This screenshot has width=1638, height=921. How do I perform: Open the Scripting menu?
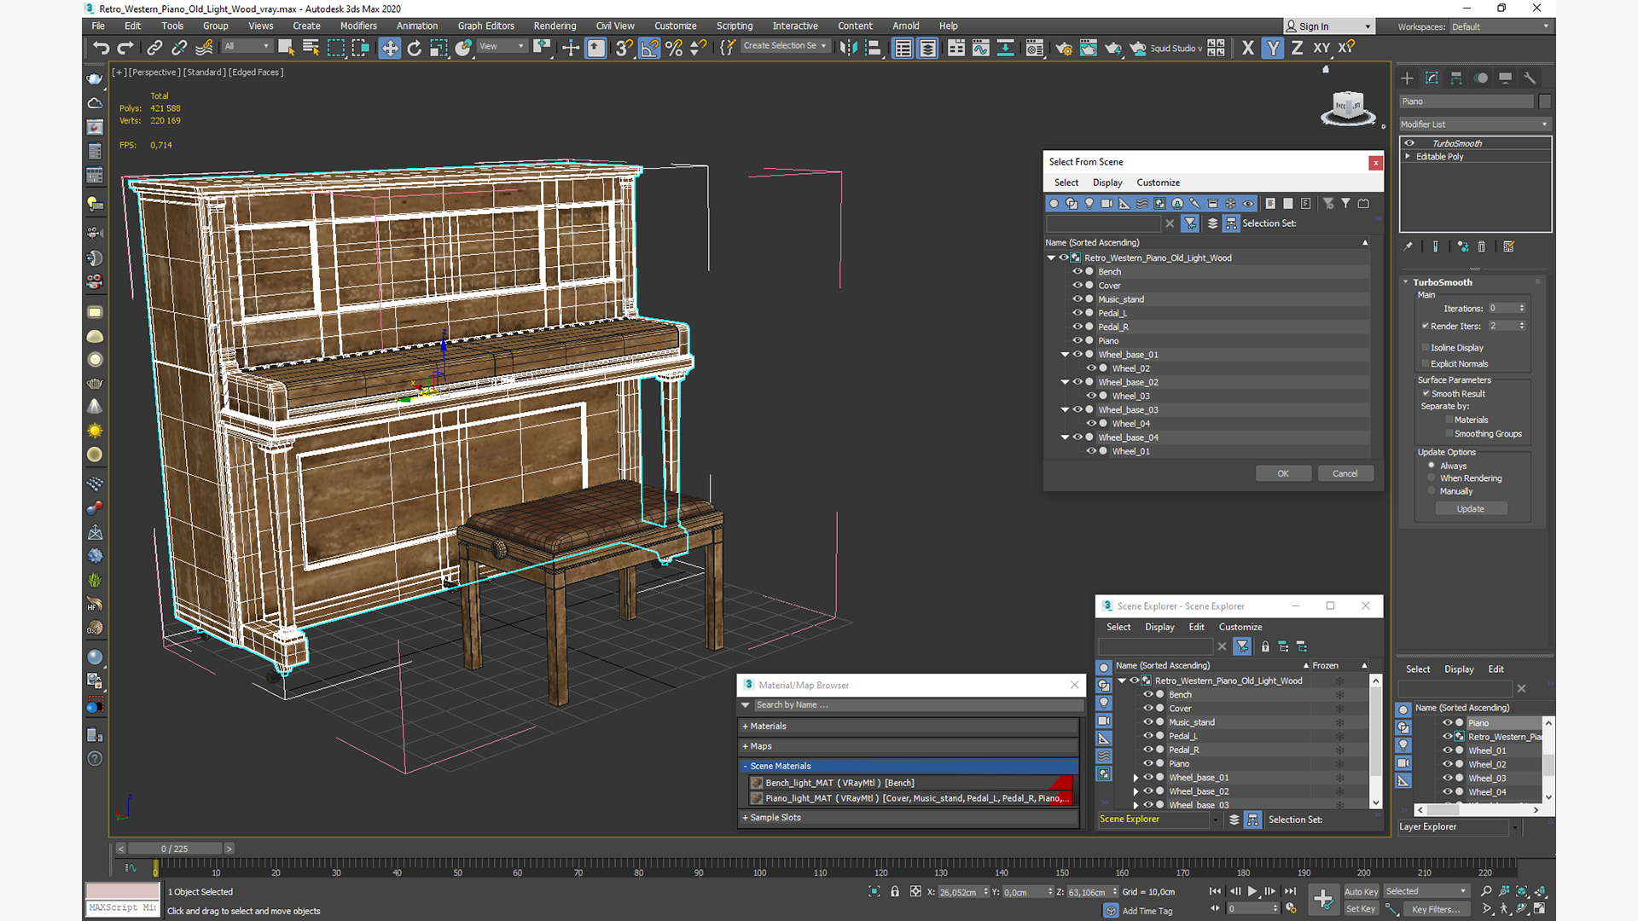pos(734,26)
